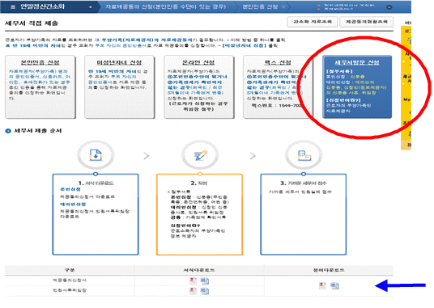Click blue document icon in rightmost download column

click(x=334, y=285)
